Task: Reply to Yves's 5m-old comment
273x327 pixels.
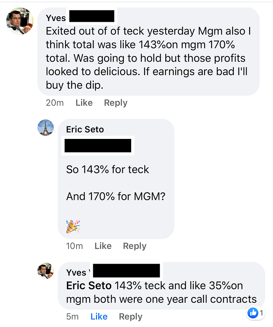Action: tap(130, 317)
